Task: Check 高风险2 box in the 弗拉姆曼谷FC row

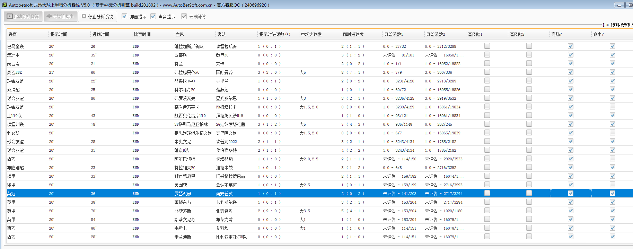Action: coord(529,72)
